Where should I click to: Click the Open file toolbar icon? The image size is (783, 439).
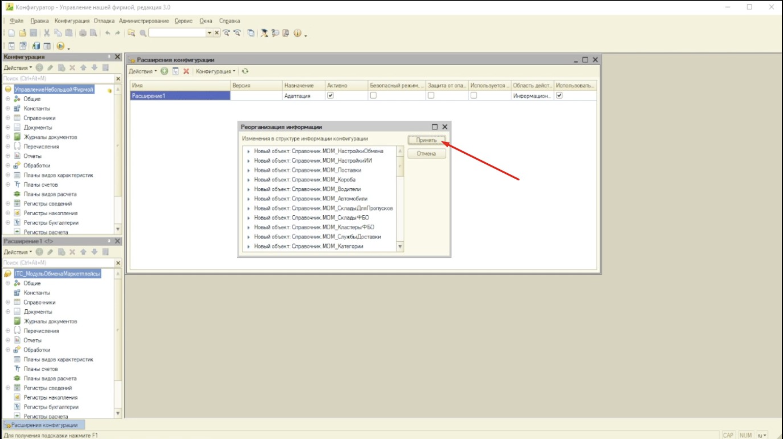coord(23,33)
